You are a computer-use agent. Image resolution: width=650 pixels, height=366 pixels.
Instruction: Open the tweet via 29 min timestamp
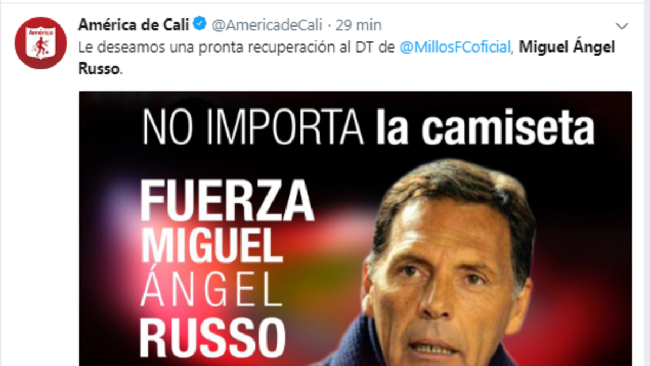(359, 25)
